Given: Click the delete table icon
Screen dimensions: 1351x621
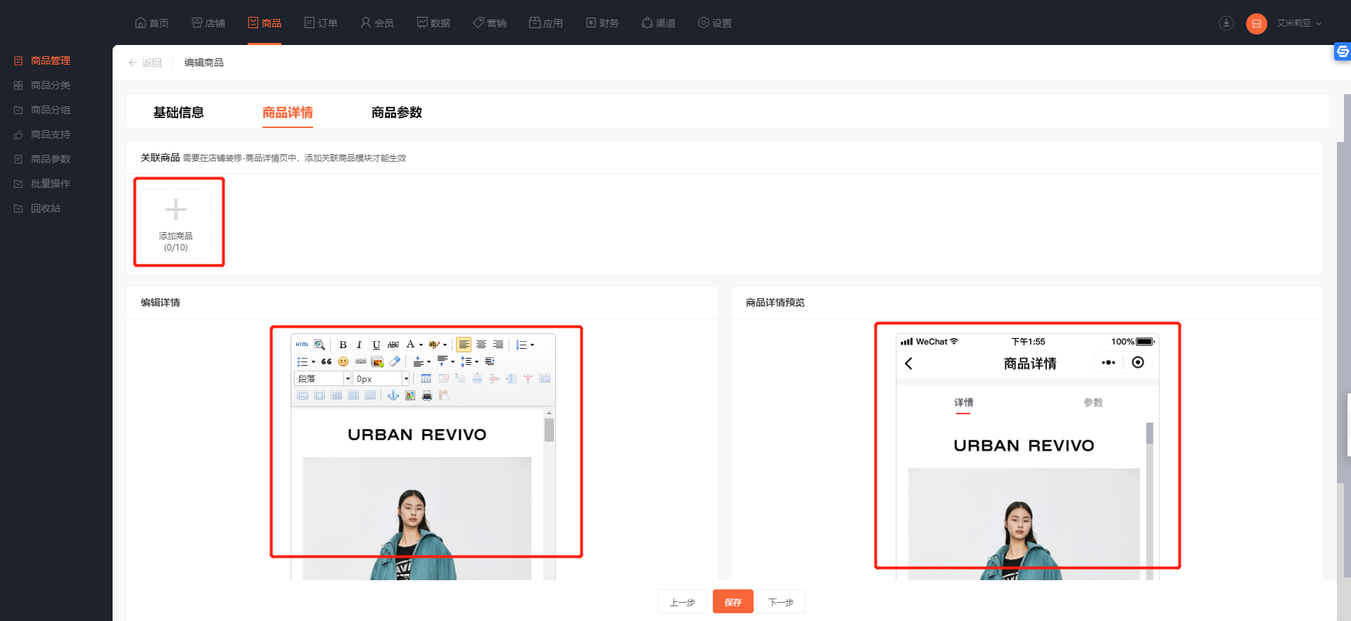Looking at the screenshot, I should (443, 378).
